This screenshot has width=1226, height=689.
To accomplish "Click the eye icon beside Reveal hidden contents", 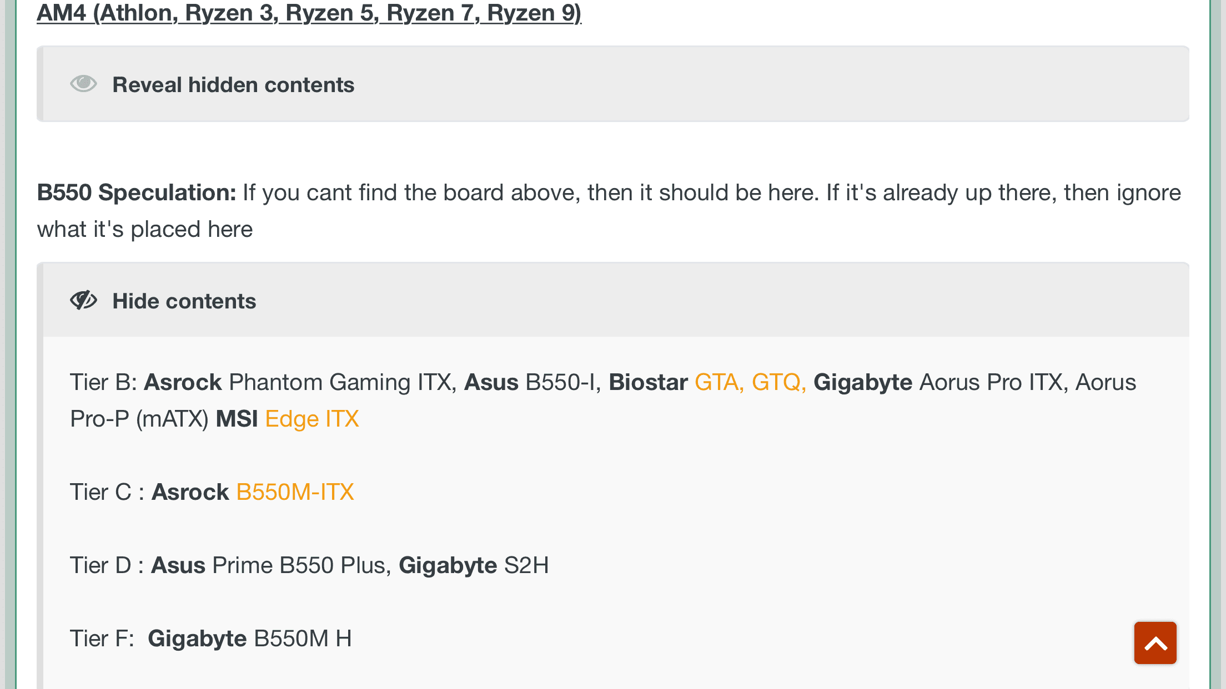I will [83, 84].
